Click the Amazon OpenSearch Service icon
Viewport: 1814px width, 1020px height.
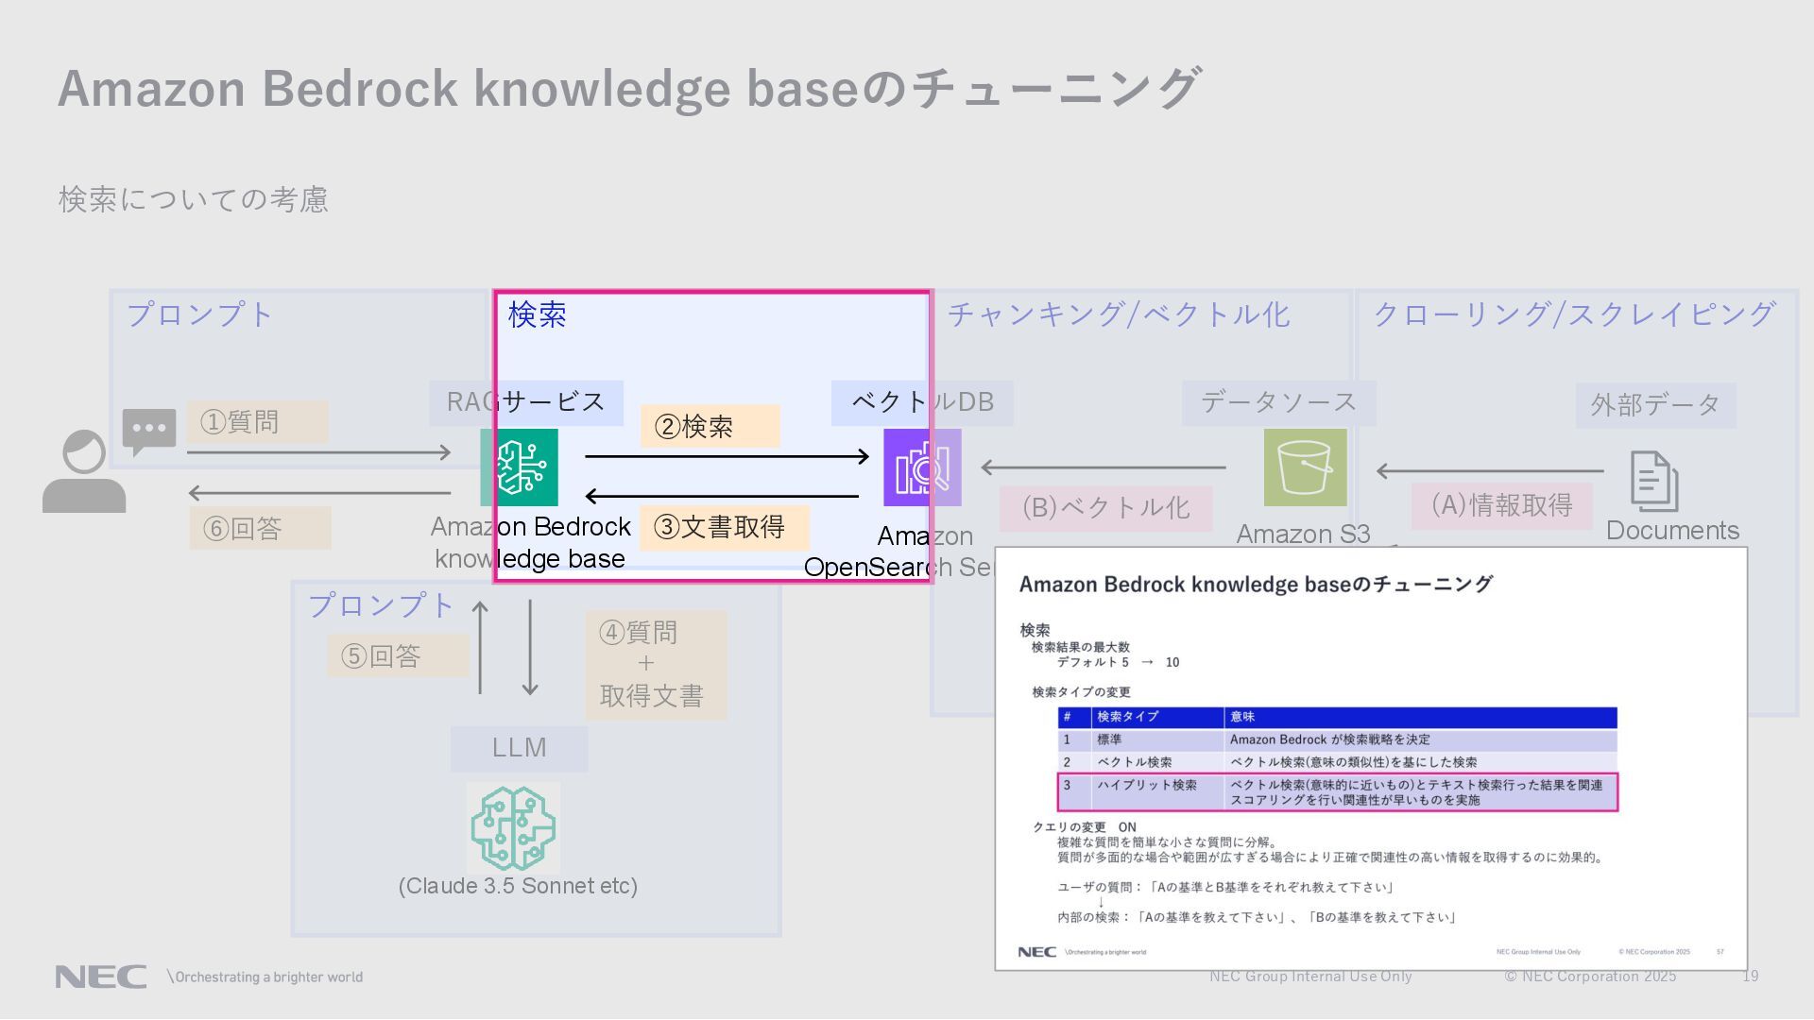click(x=921, y=467)
